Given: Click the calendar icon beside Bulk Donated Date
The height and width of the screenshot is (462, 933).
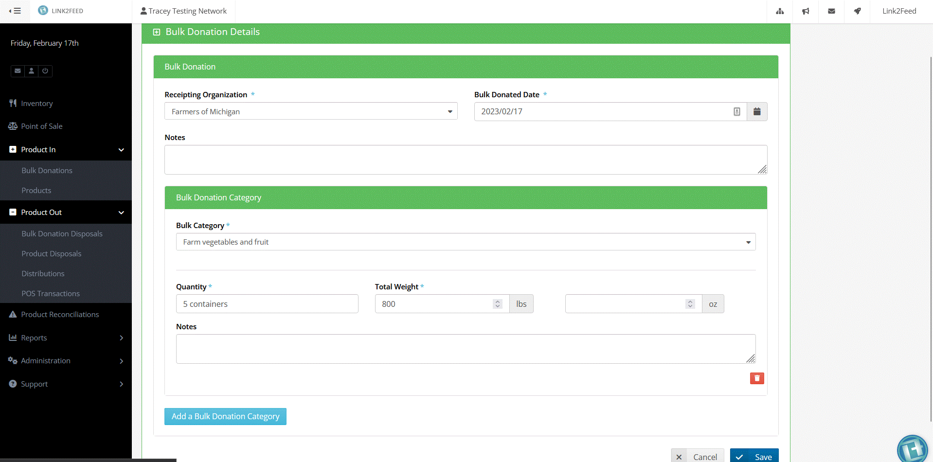Looking at the screenshot, I should coord(757,111).
